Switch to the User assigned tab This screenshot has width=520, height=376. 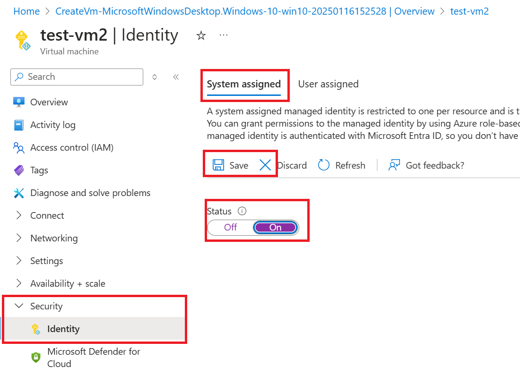click(x=328, y=84)
